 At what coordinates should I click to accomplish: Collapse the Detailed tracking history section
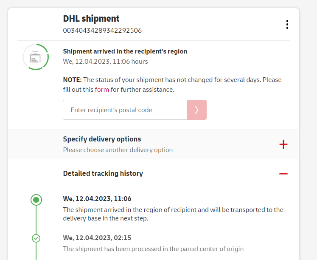(x=103, y=173)
